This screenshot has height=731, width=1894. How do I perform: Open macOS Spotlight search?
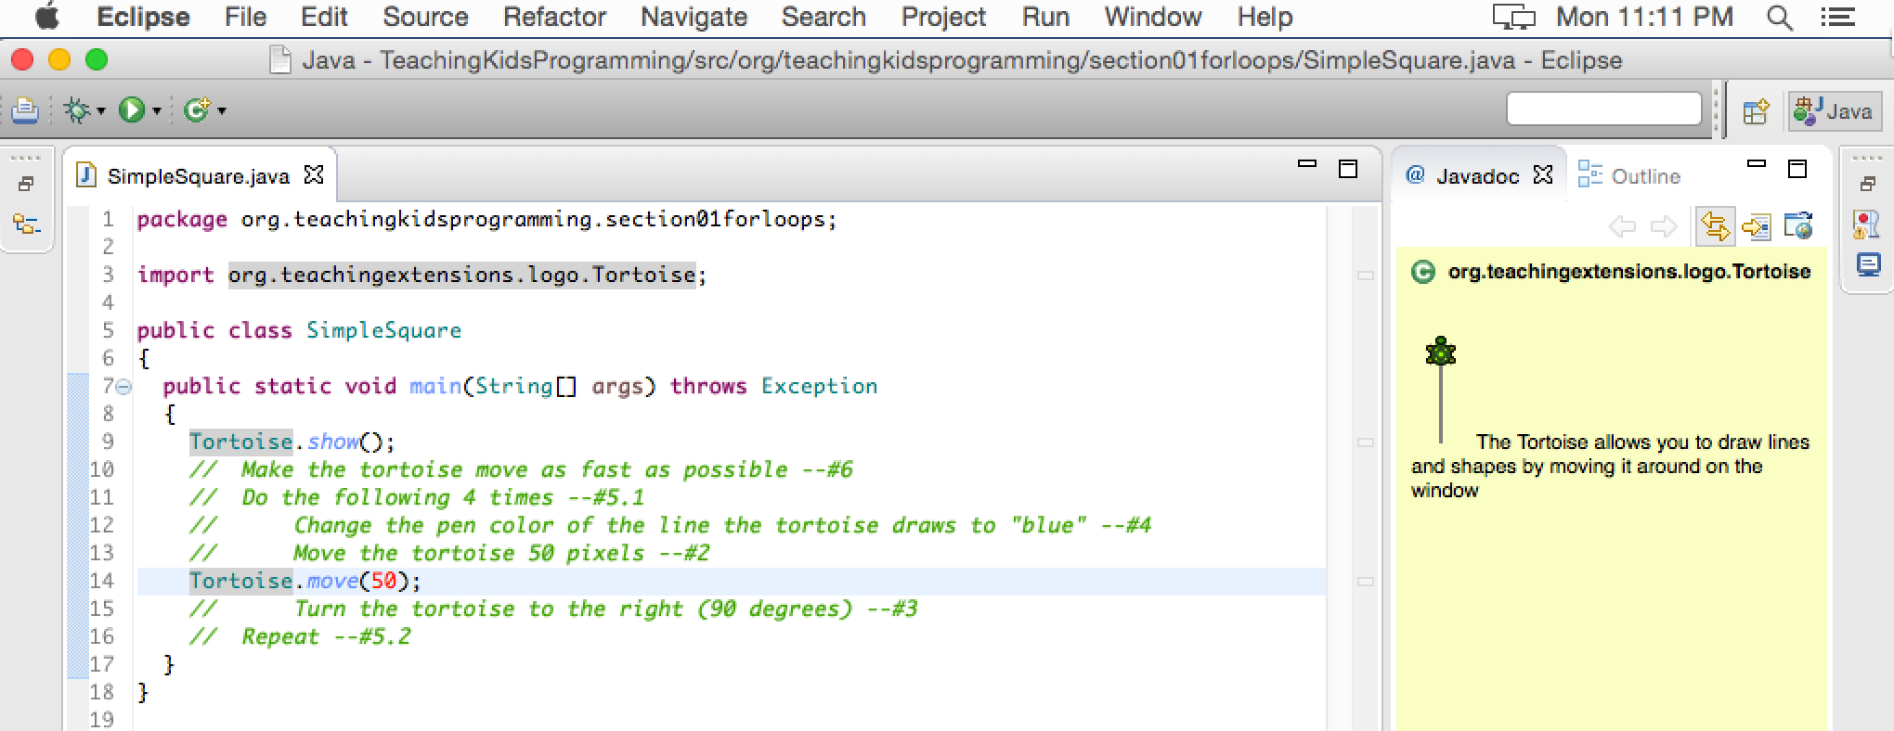1779,17
